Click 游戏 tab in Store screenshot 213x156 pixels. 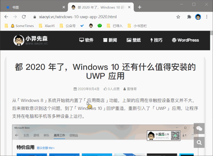pos(36,135)
